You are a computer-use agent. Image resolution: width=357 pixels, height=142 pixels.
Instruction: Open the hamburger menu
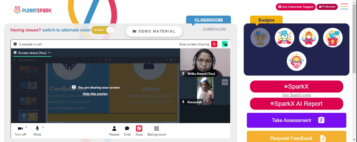[344, 6]
